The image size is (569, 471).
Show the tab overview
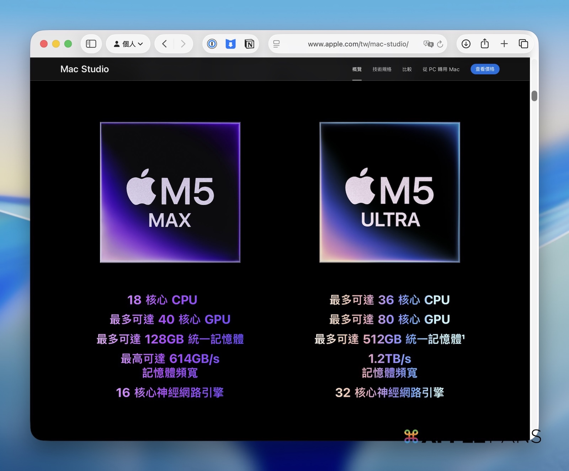[x=523, y=44]
